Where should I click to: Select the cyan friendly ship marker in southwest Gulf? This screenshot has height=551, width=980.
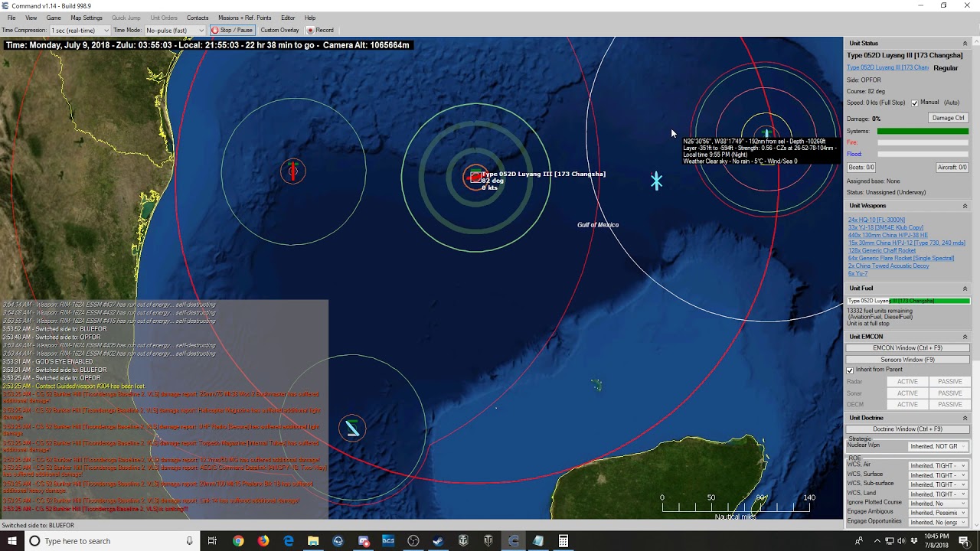[x=352, y=428]
